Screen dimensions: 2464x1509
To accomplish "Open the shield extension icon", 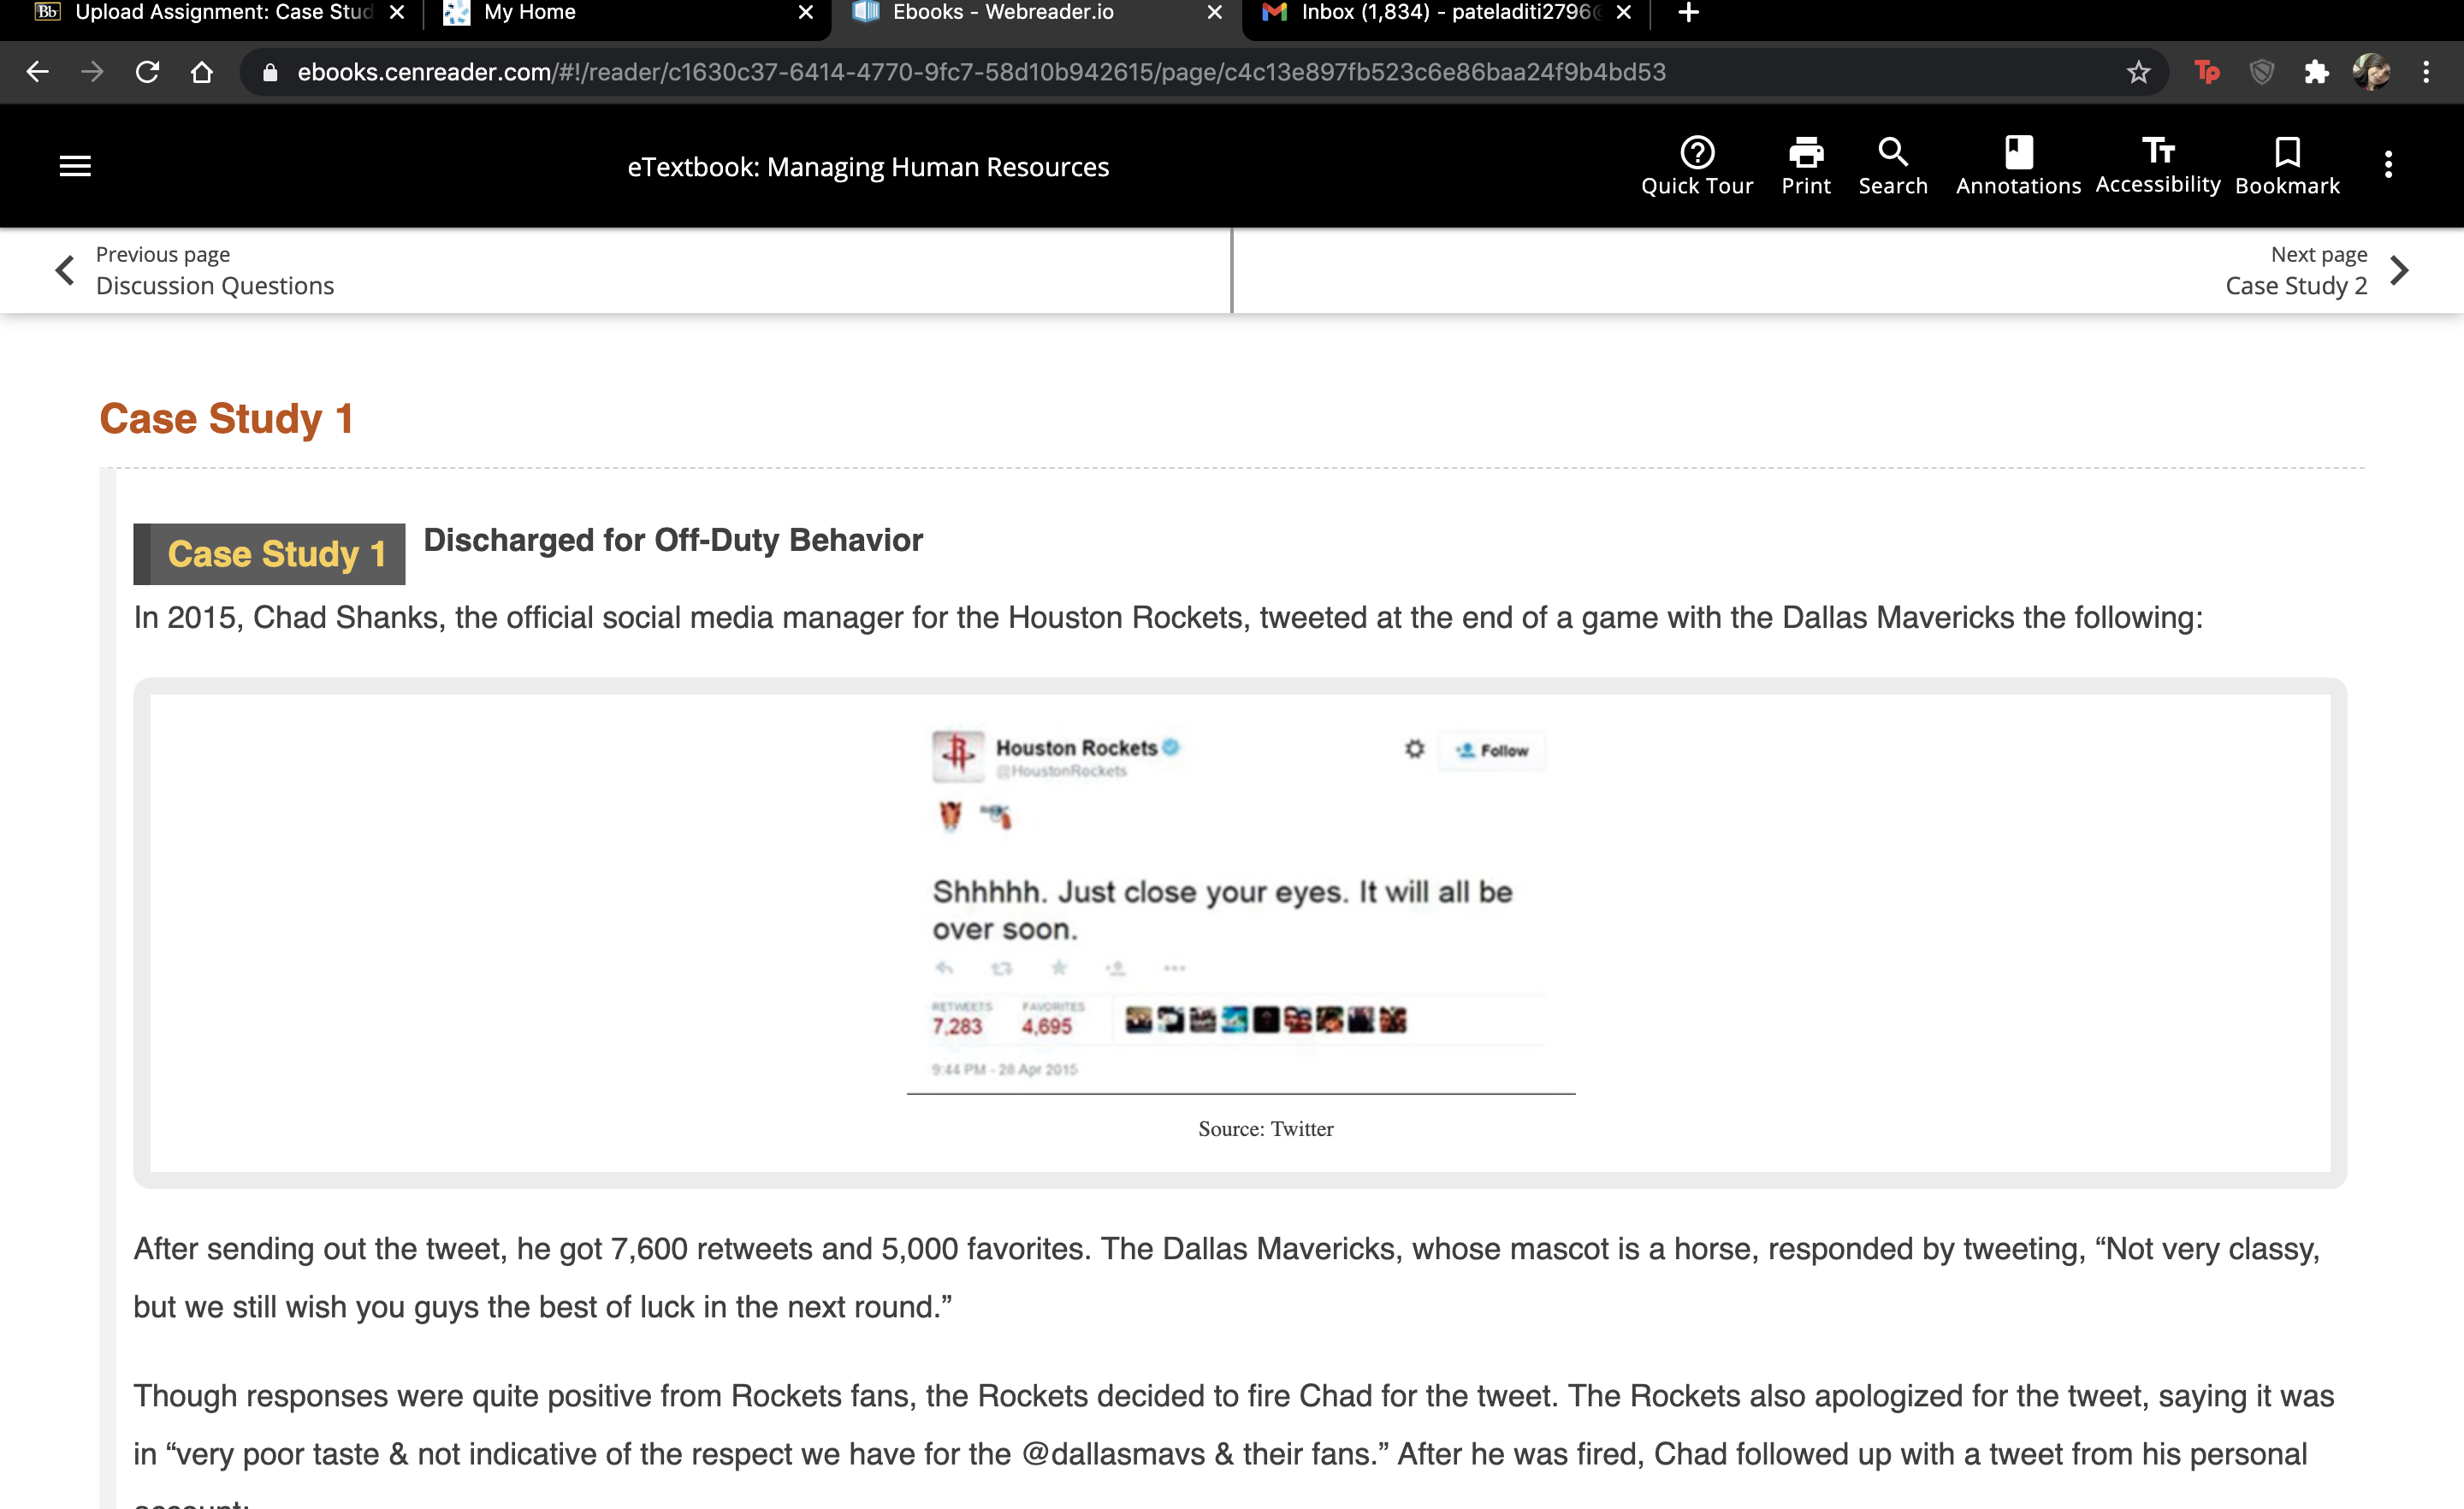I will click(x=2262, y=72).
